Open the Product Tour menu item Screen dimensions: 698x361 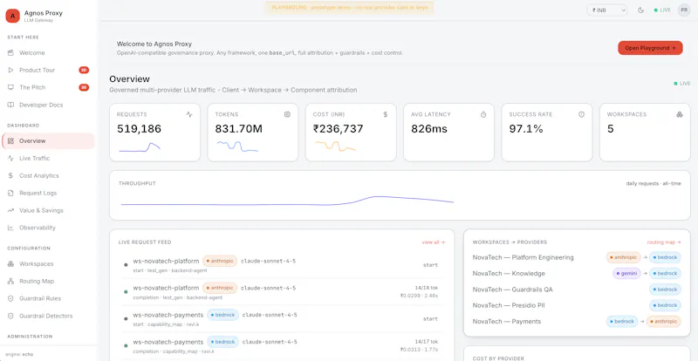48,71
